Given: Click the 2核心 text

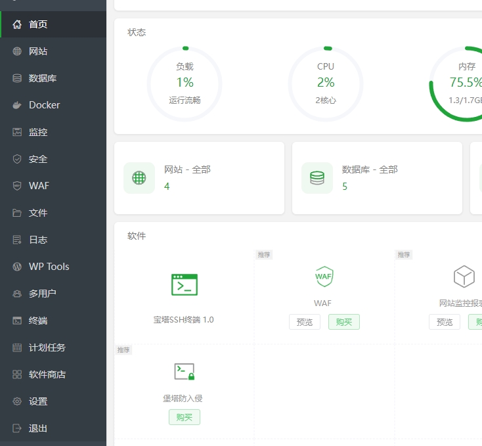Looking at the screenshot, I should click(x=326, y=100).
